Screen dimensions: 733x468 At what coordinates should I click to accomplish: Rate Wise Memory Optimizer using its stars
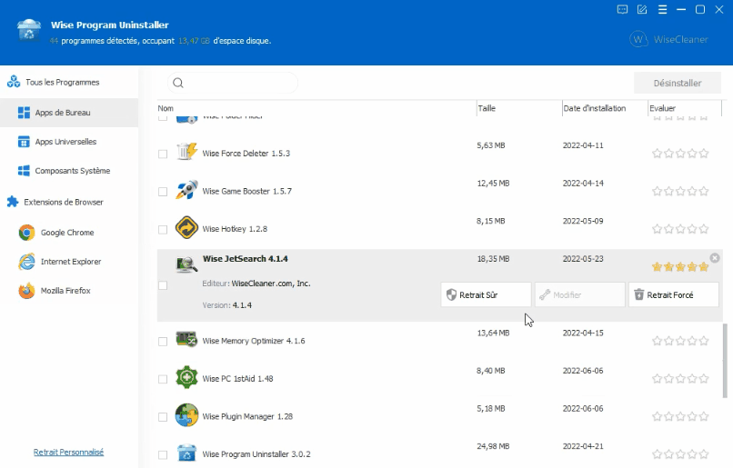[x=680, y=341]
